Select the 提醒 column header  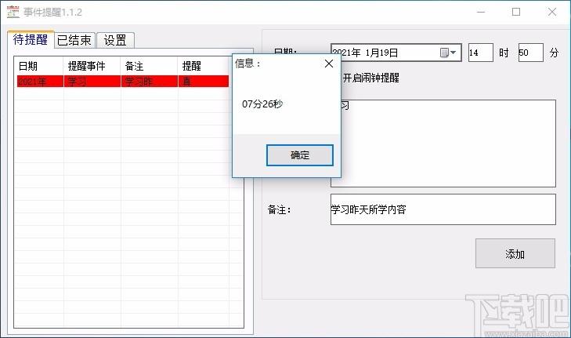point(203,66)
